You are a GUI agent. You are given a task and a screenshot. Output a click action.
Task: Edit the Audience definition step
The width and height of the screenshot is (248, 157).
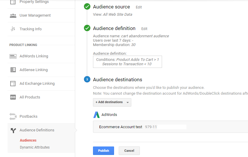point(144,29)
